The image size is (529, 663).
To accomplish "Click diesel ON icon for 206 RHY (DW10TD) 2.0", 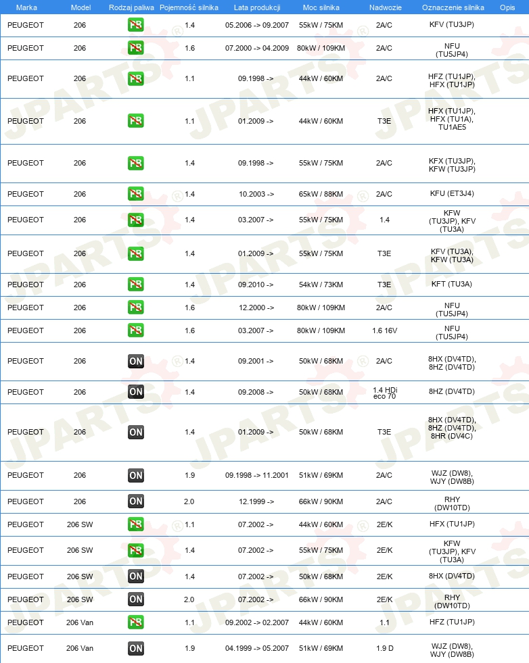I will click(136, 501).
